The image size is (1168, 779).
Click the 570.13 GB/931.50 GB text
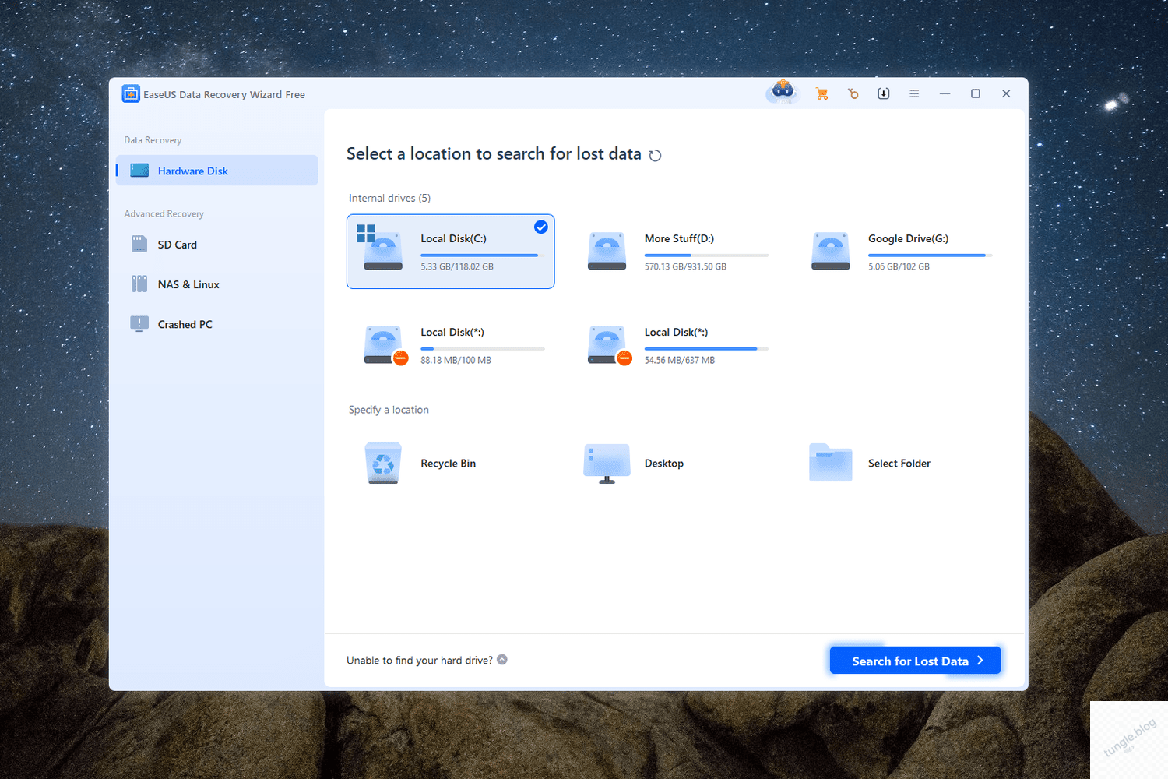click(x=685, y=266)
